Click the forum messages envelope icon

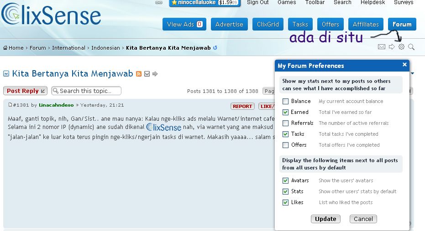[381, 47]
